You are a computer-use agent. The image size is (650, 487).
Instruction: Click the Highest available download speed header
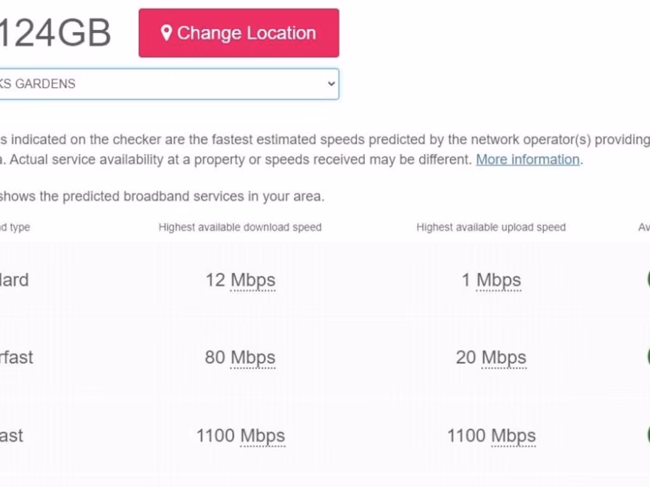pos(240,227)
